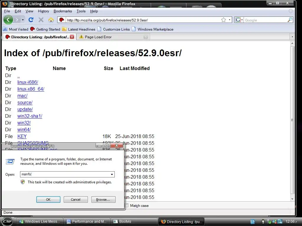Screen dimensions: 302x226
Task: Click Cancel in the Run dialog
Action: 76,200
